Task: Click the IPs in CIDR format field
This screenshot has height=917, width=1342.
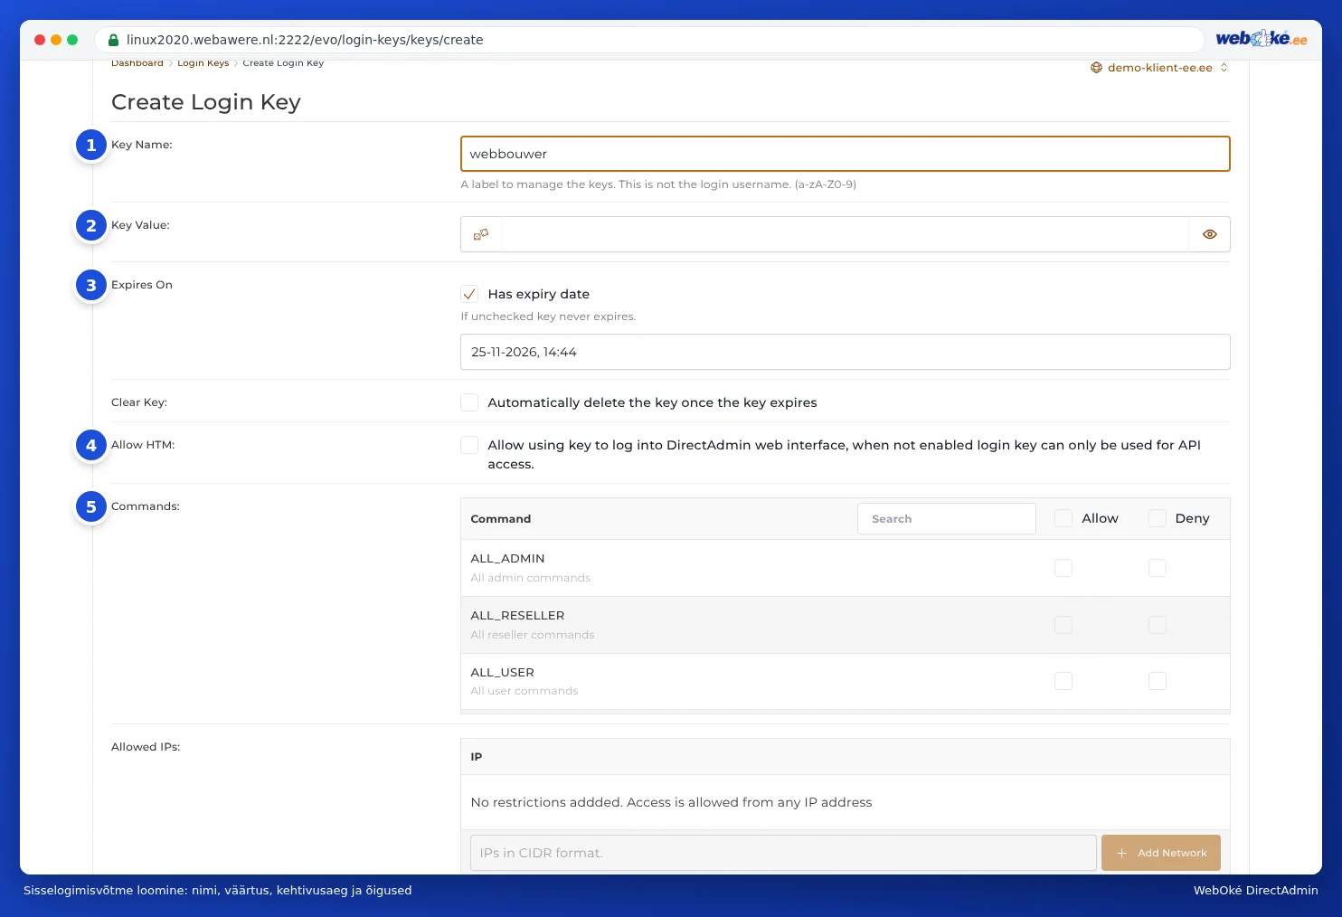Action: pyautogui.click(x=783, y=853)
